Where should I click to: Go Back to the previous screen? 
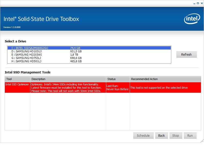coord(161,135)
